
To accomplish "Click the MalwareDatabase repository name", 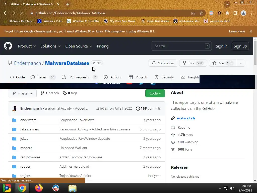I will (67, 63).
